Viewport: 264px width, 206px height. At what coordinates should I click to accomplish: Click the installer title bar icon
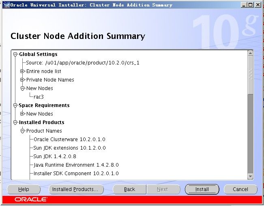[x=6, y=5]
